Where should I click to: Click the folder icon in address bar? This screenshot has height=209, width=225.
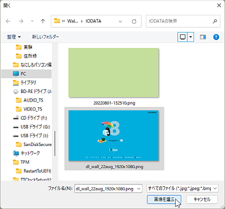[57, 21]
